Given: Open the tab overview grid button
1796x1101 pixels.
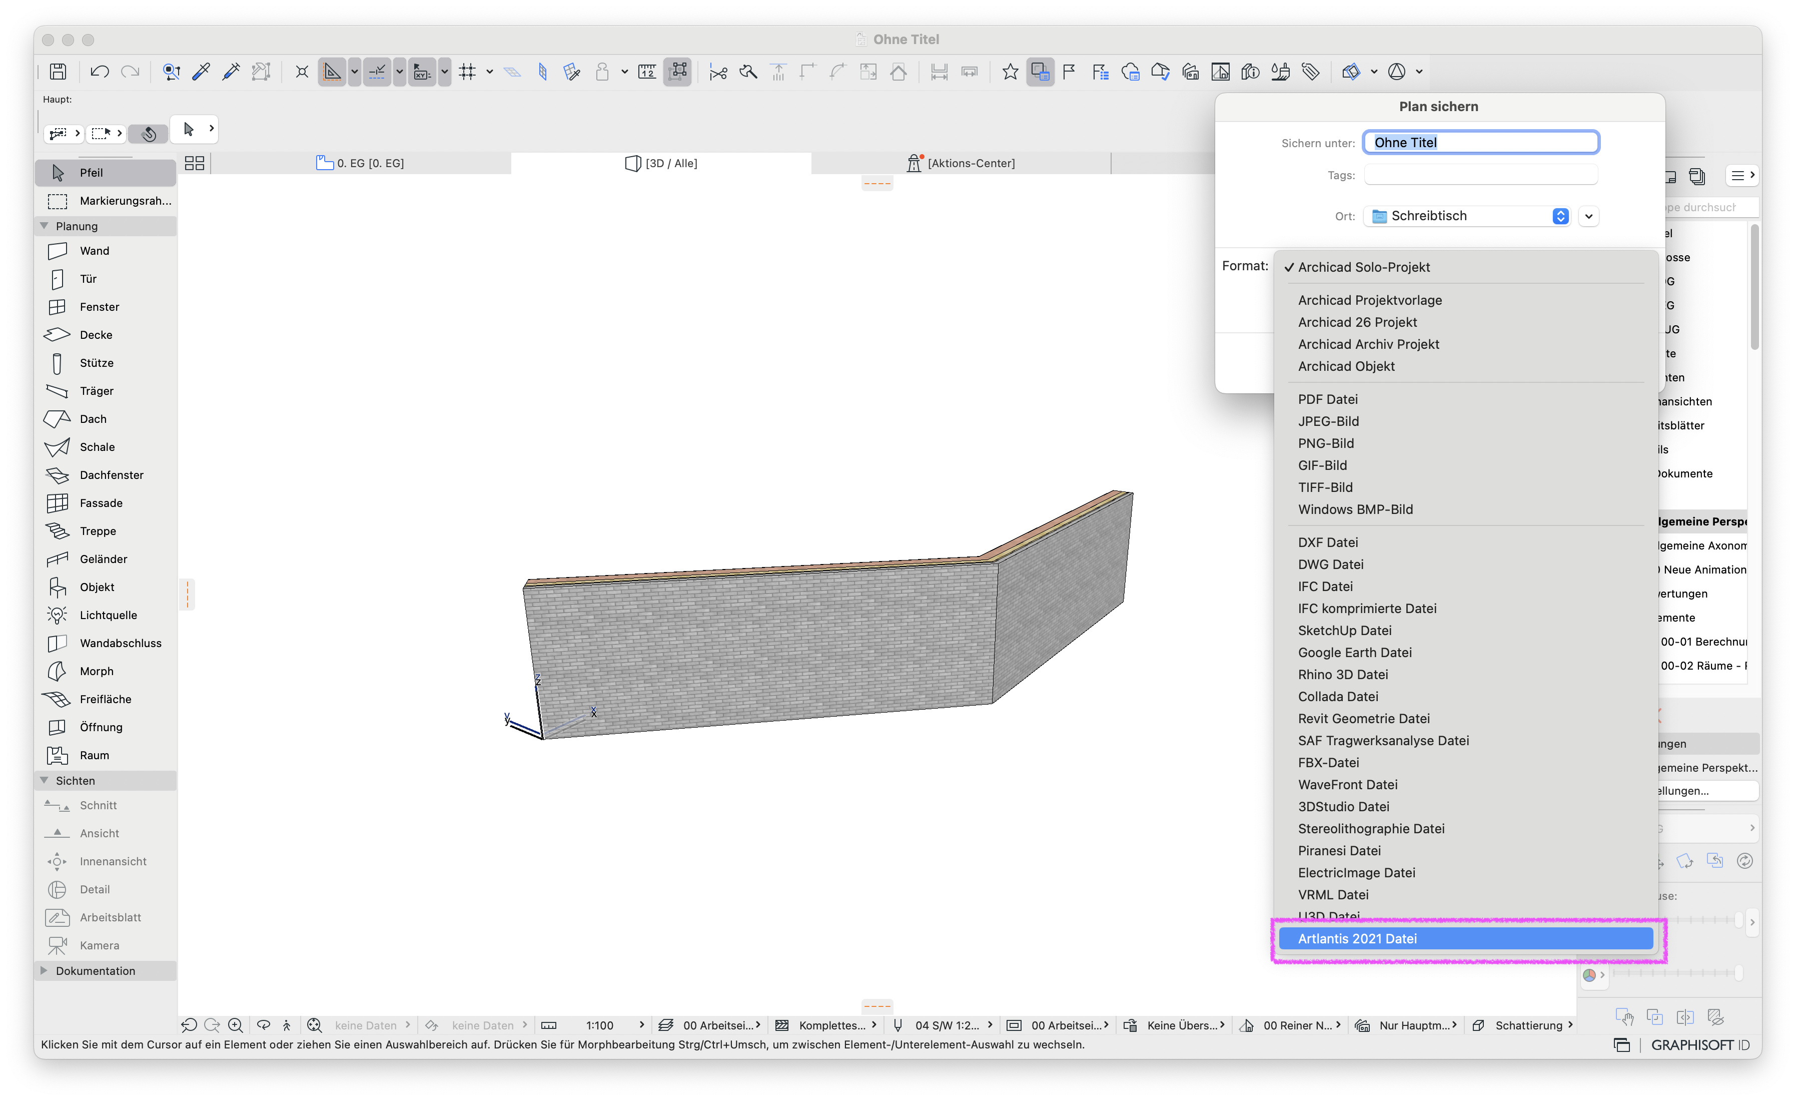Looking at the screenshot, I should click(195, 163).
